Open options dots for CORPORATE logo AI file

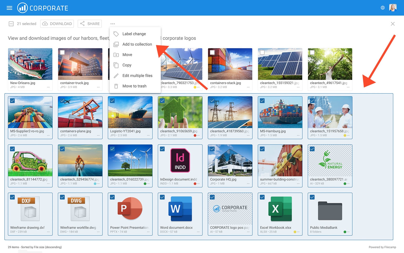pyautogui.click(x=248, y=232)
